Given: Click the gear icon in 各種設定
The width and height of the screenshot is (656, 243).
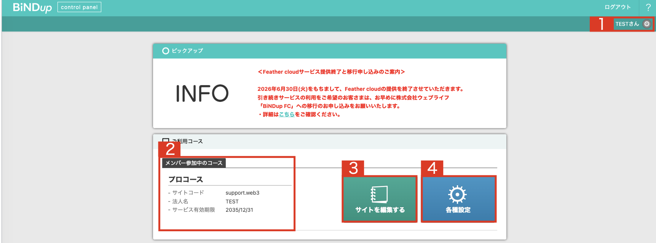Looking at the screenshot, I should pyautogui.click(x=457, y=195).
